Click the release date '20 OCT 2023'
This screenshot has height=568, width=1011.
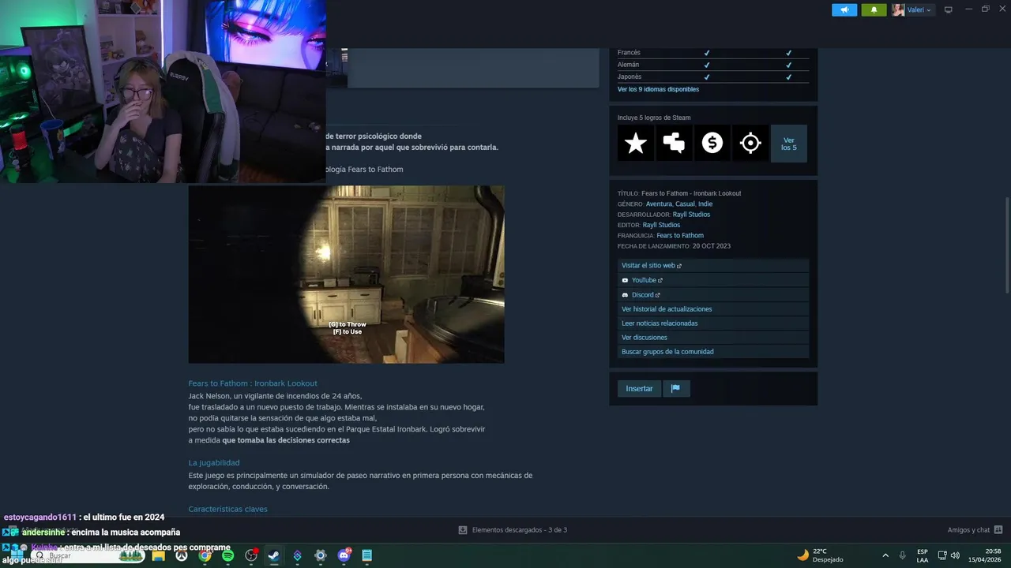pyautogui.click(x=712, y=246)
